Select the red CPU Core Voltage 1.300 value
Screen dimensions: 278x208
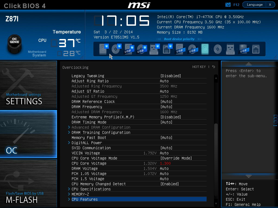click(165, 163)
